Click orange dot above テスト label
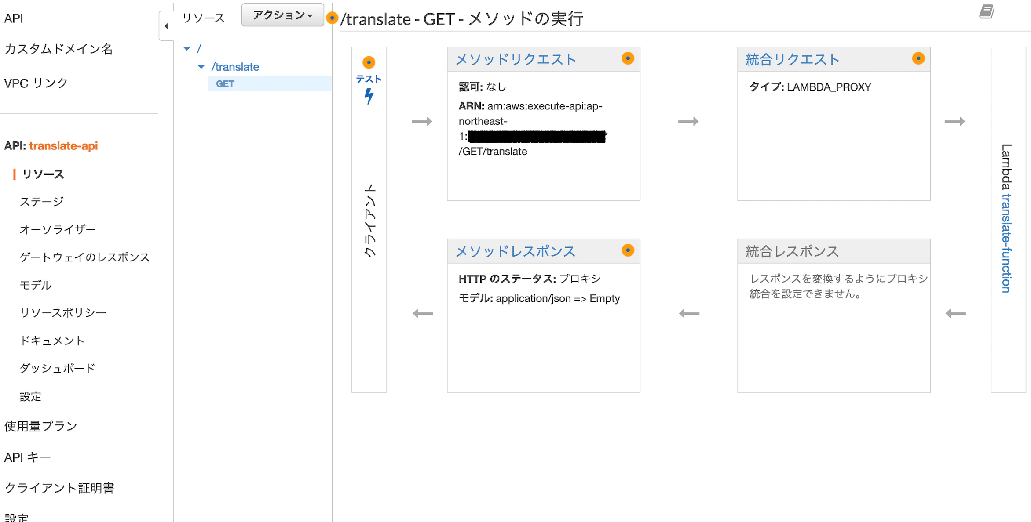Screen dimensions: 1031x522 [369, 62]
